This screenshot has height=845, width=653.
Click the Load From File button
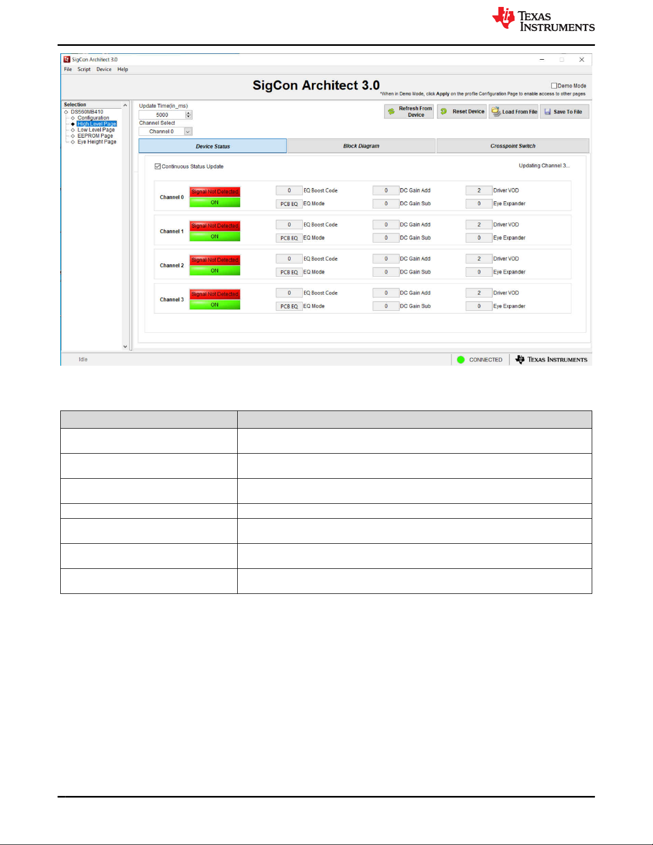tap(514, 111)
